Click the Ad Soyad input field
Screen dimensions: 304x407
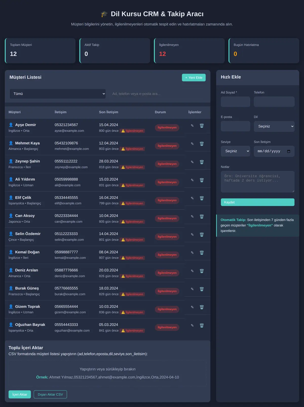235,102
